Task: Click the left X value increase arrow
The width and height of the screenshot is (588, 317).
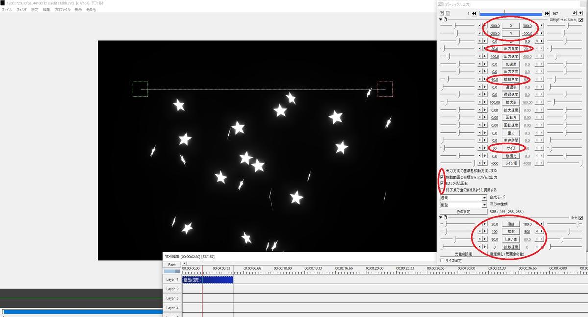Action: [x=485, y=25]
